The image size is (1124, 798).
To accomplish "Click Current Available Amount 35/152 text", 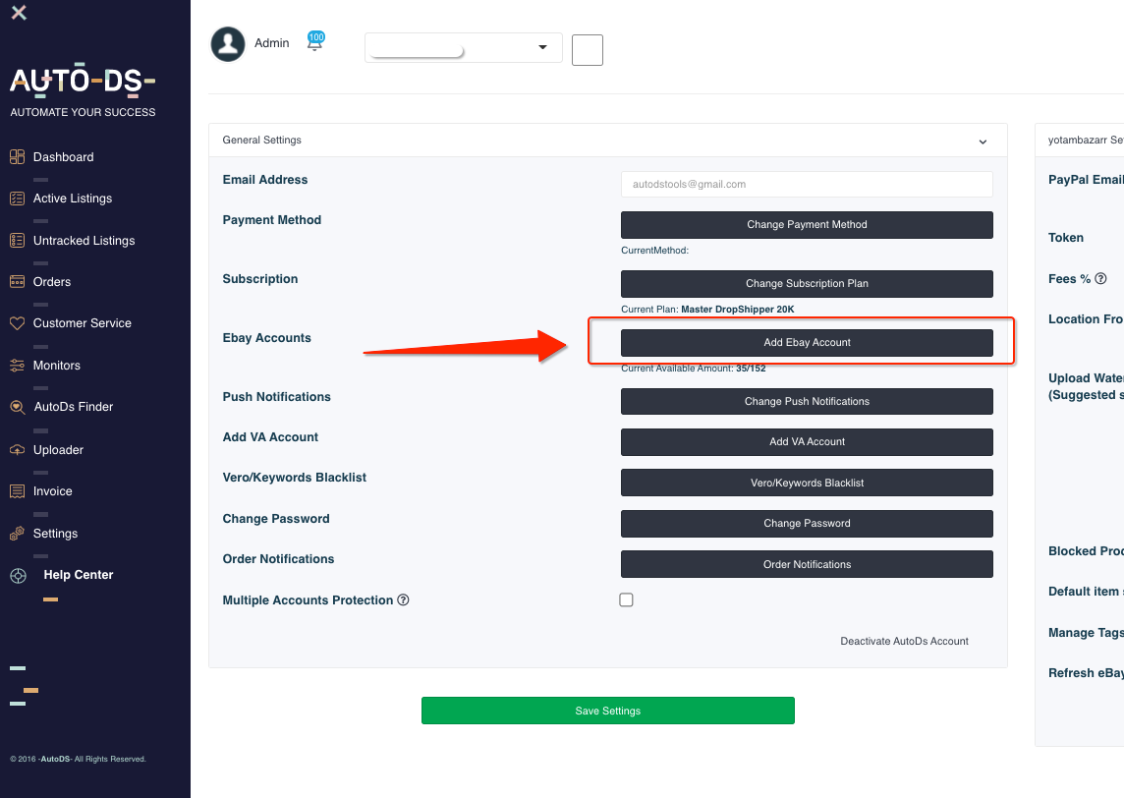I will [x=694, y=369].
